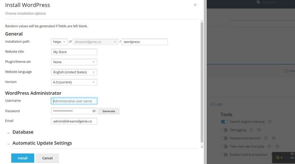
Task: Click help icon next to Search engine indexing
Action: point(269,122)
